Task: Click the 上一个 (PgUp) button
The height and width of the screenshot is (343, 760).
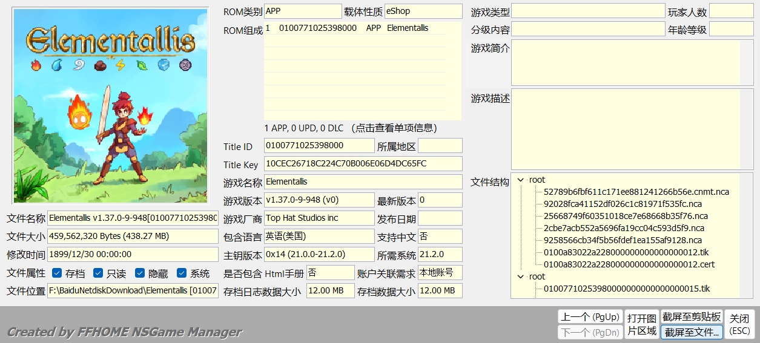Action: [590, 317]
